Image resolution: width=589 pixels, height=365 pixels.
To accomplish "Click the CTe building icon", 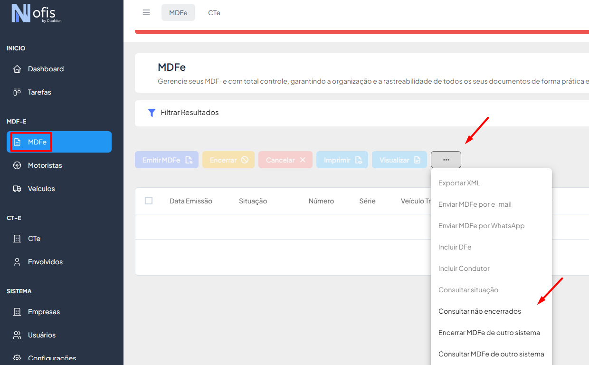I will (x=17, y=239).
